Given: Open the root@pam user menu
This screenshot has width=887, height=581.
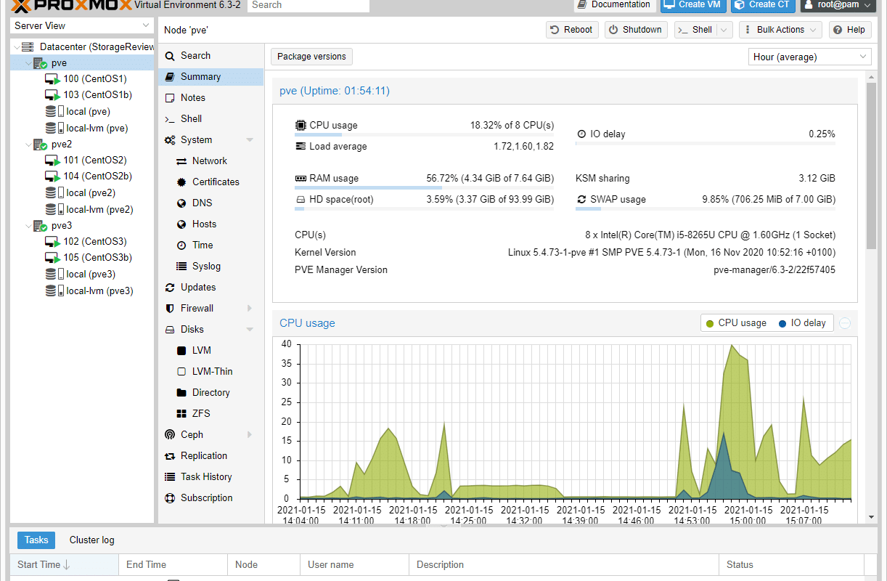Looking at the screenshot, I should [838, 5].
